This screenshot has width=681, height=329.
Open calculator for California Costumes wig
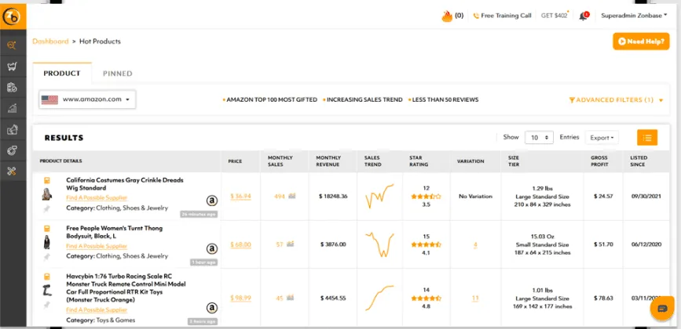click(x=47, y=180)
